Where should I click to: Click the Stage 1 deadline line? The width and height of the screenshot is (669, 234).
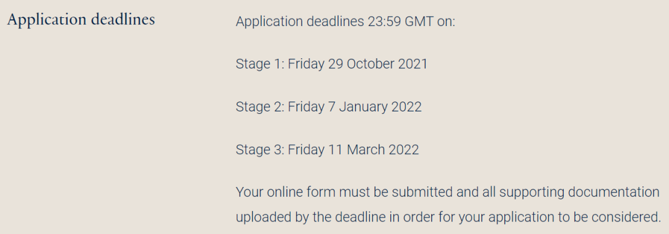pos(331,64)
